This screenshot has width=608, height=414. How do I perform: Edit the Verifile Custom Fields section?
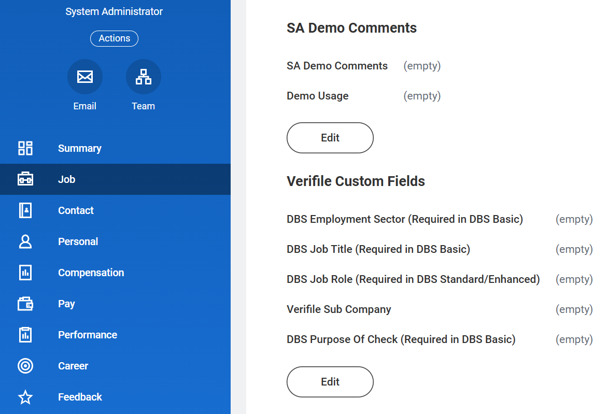330,382
